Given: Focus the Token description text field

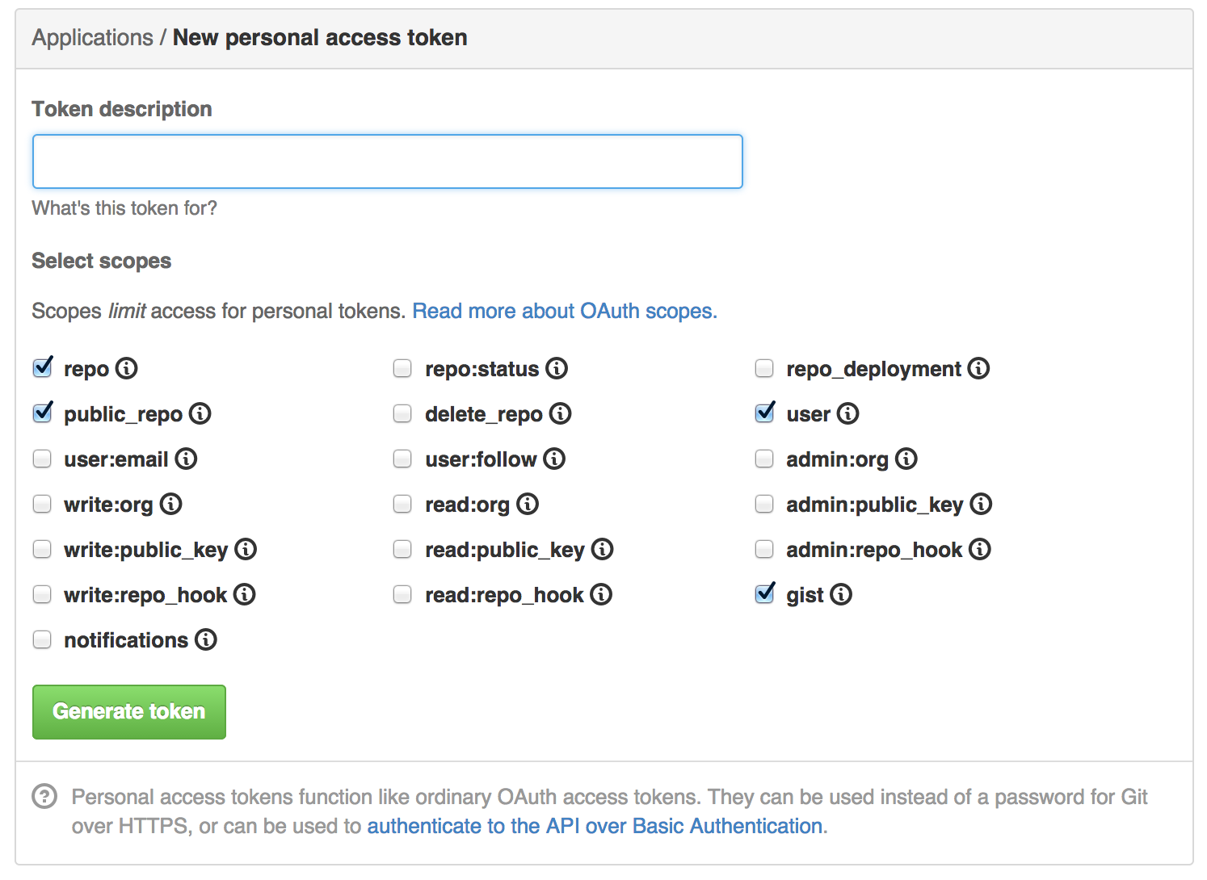Looking at the screenshot, I should click(388, 161).
